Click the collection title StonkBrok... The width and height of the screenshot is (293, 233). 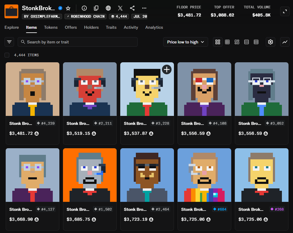pyautogui.click(x=38, y=8)
